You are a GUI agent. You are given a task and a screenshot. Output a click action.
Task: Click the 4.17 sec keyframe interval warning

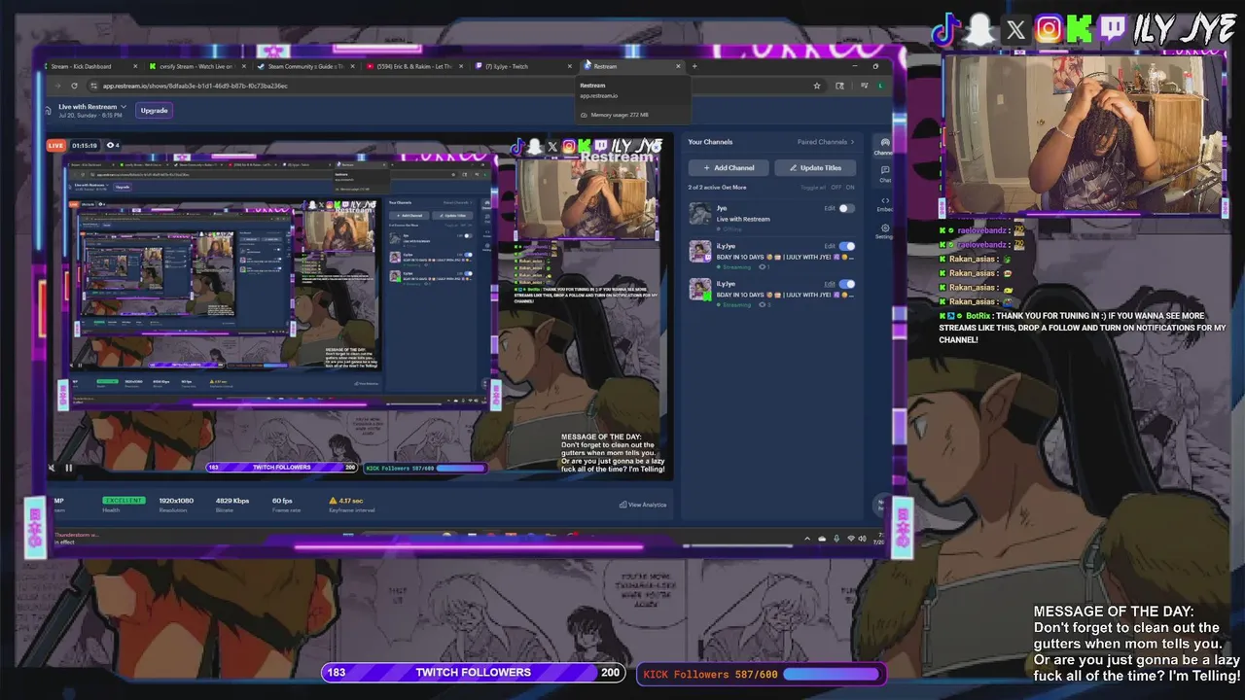[344, 501]
